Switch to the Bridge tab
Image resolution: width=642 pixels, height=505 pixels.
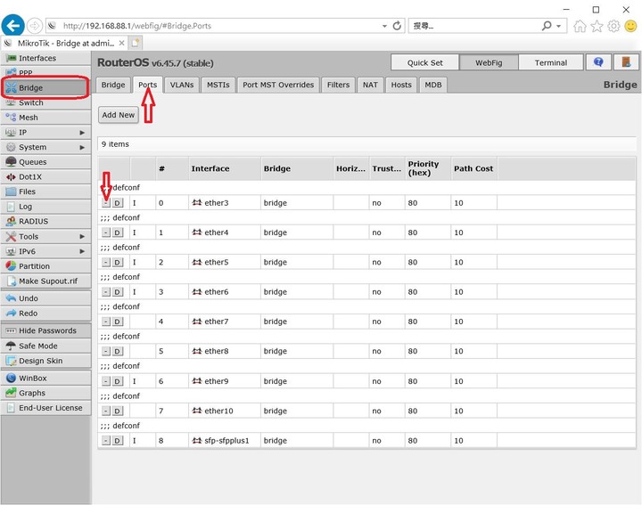pos(113,85)
